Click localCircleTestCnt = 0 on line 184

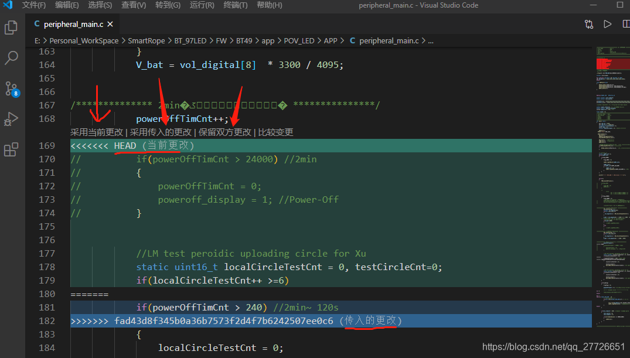coord(220,348)
